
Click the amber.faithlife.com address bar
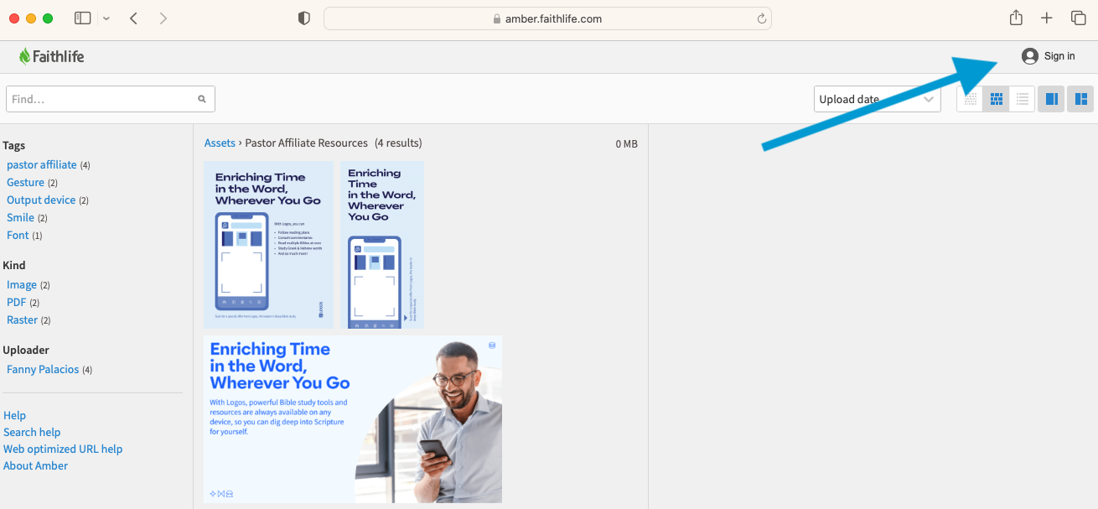pos(547,18)
